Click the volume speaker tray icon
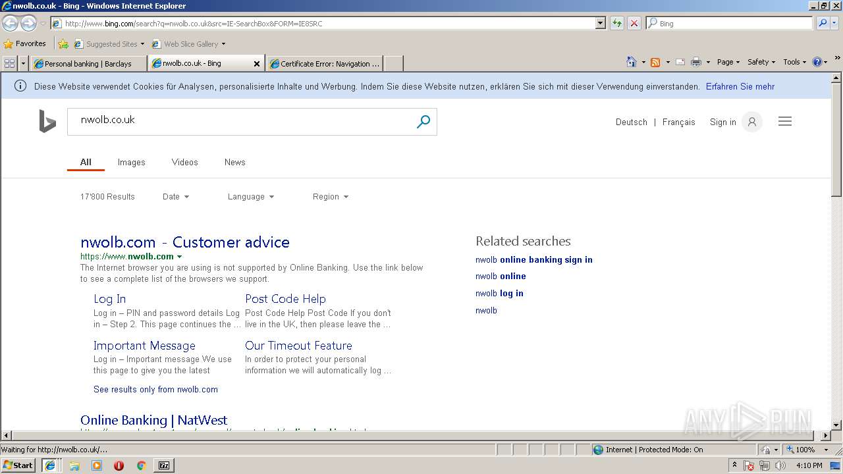The width and height of the screenshot is (843, 474). [780, 465]
